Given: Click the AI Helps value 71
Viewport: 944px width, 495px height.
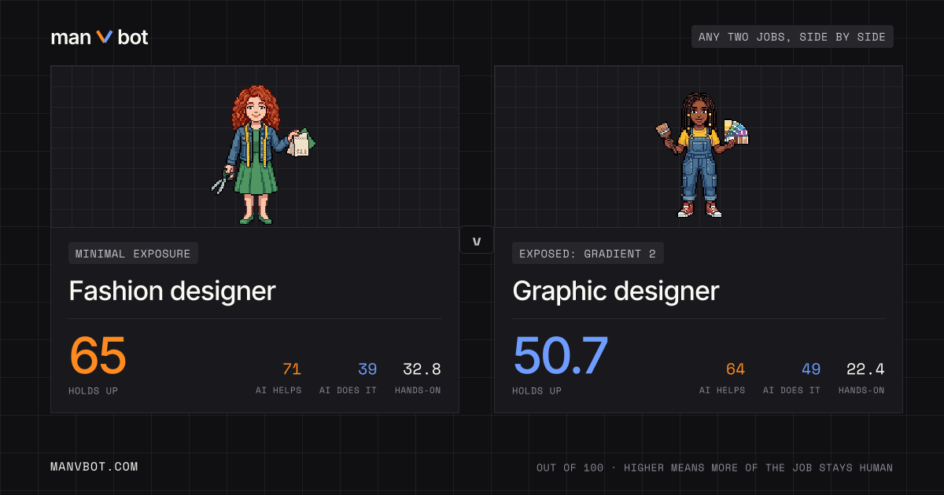Looking at the screenshot, I should tap(292, 369).
